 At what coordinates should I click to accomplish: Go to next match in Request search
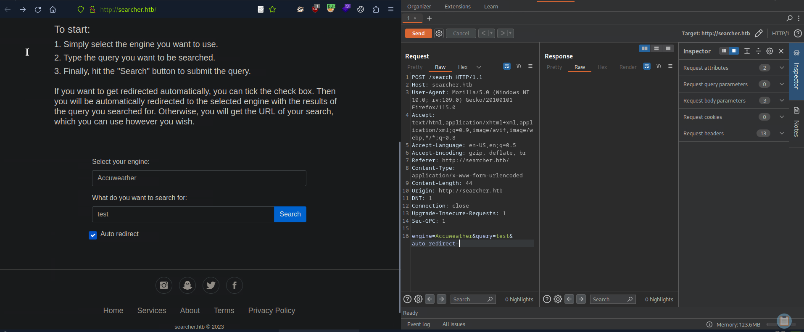click(441, 299)
